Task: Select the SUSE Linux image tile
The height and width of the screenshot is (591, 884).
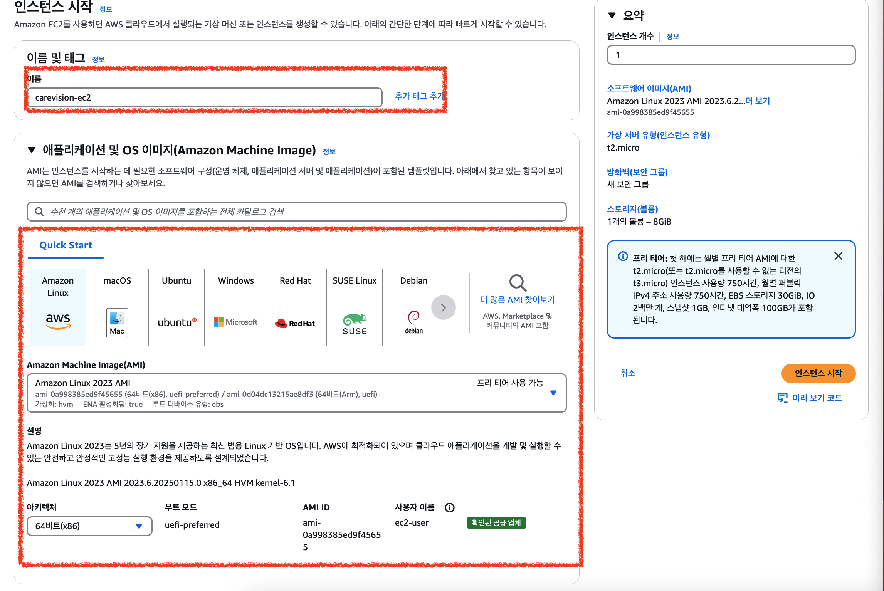Action: point(355,307)
